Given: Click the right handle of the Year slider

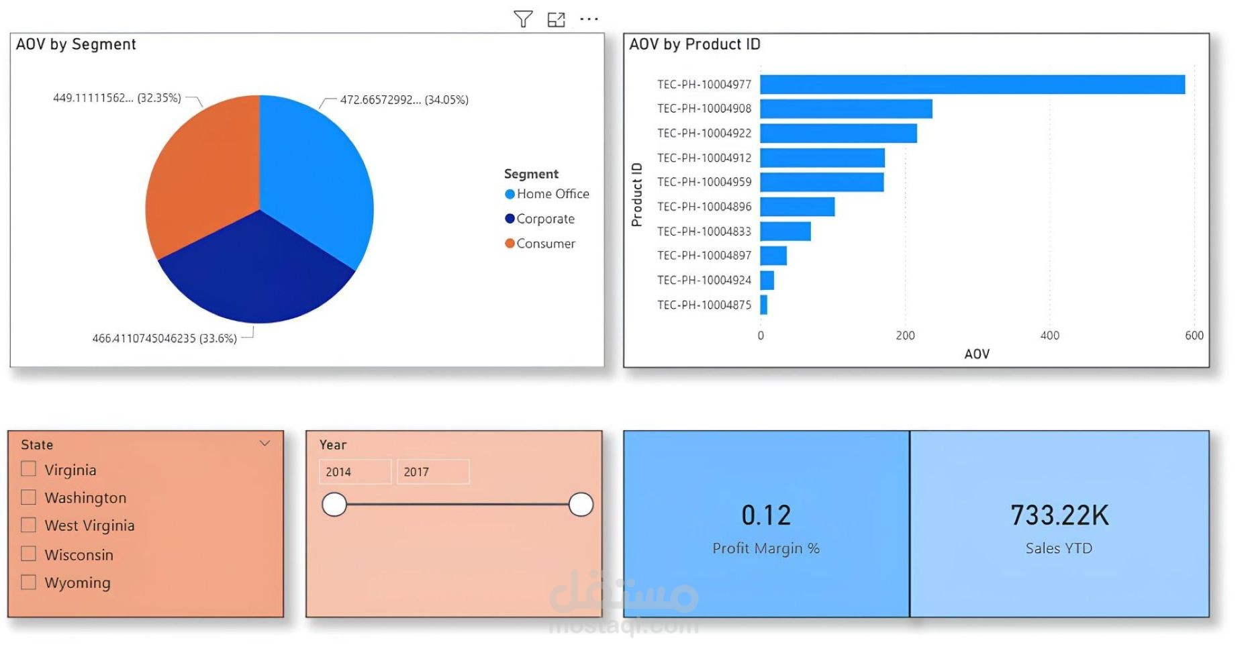Looking at the screenshot, I should (x=581, y=505).
